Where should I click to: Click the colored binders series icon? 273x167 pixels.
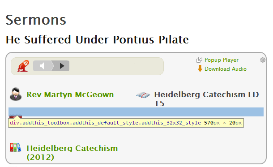[16, 147]
